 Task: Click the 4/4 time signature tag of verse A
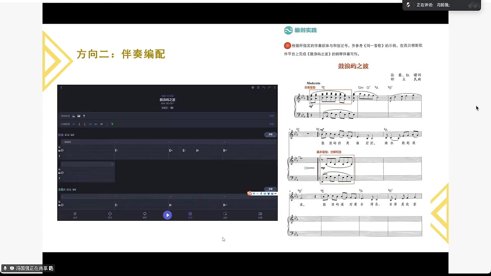[x=74, y=189]
